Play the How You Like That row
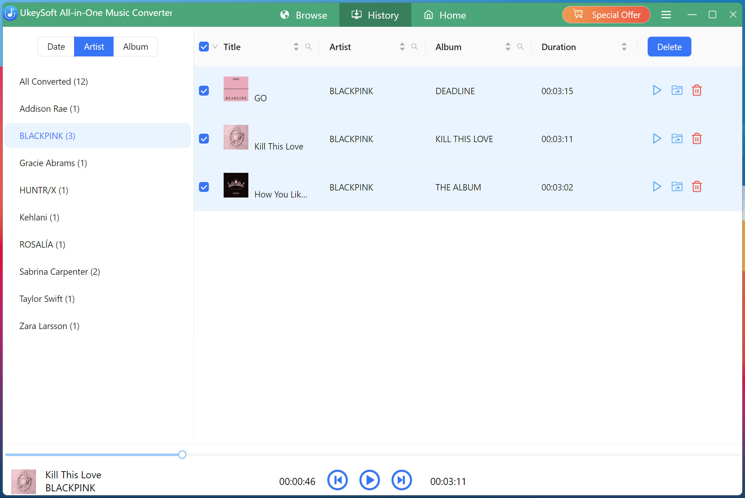 656,186
